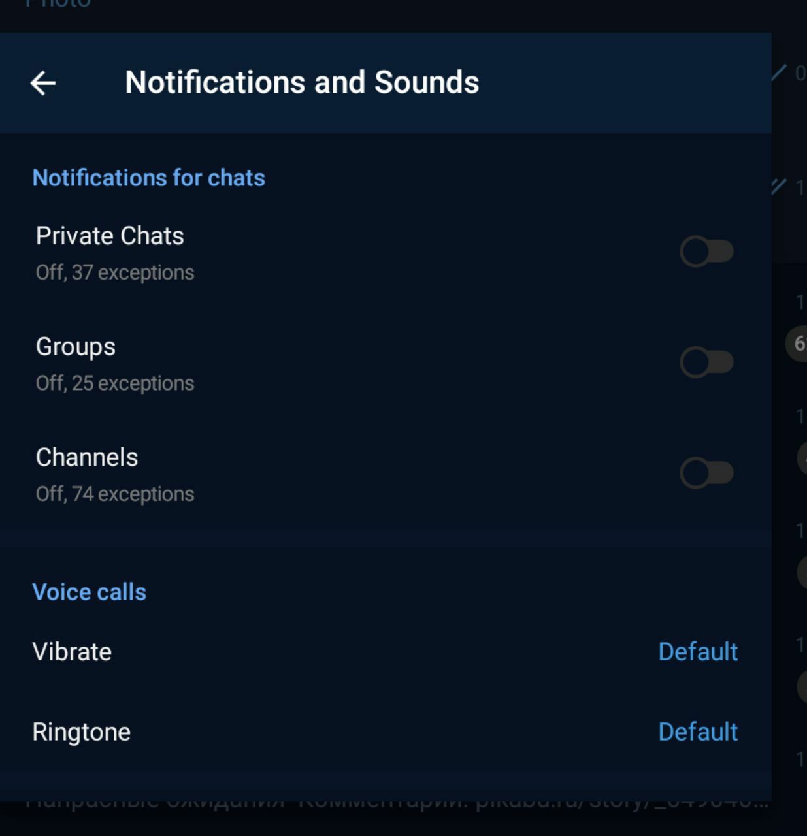The image size is (807, 836).
Task: View the 74 Channels exceptions
Action: click(115, 494)
